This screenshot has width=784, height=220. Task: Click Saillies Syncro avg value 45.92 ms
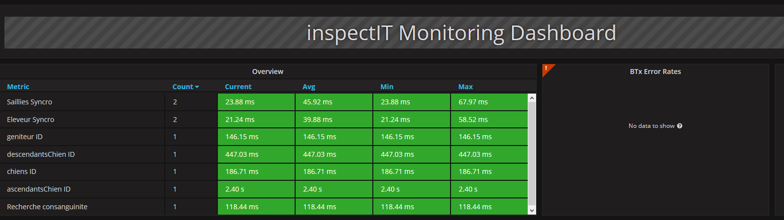tap(334, 102)
